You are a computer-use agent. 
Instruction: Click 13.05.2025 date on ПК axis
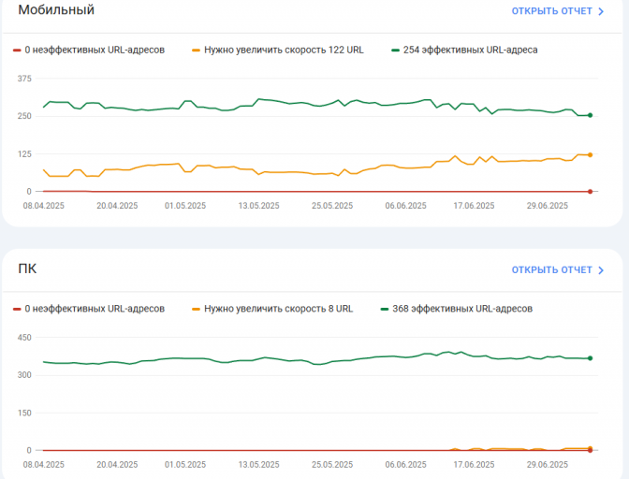258,465
